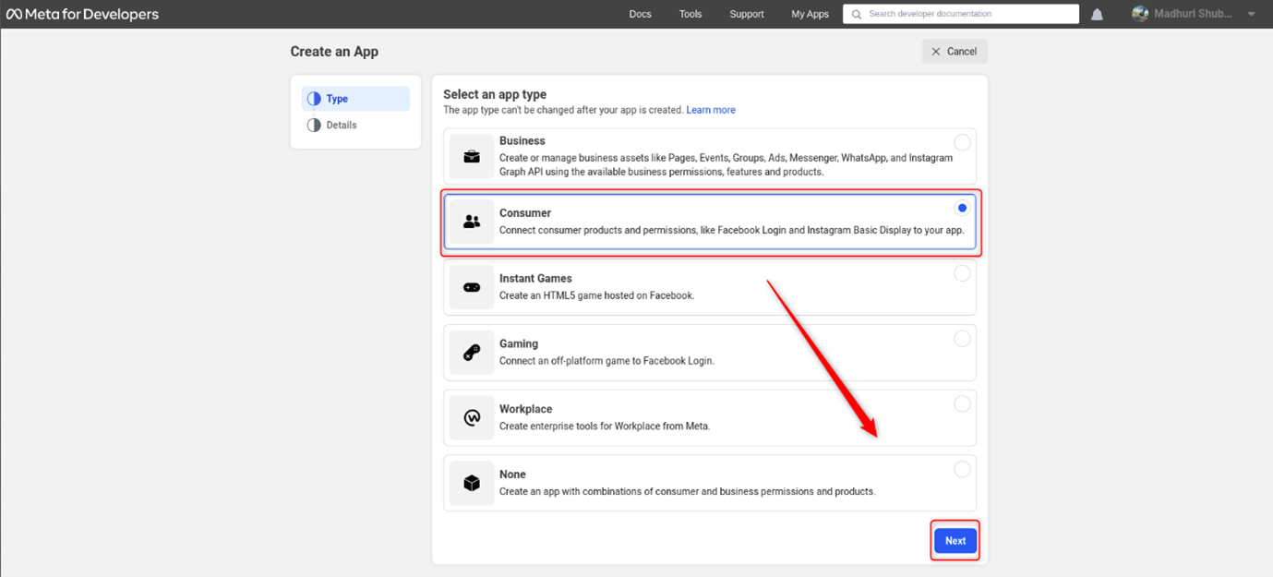Click 'Create an HTML5 game hosted on Facebook.'

pos(596,296)
